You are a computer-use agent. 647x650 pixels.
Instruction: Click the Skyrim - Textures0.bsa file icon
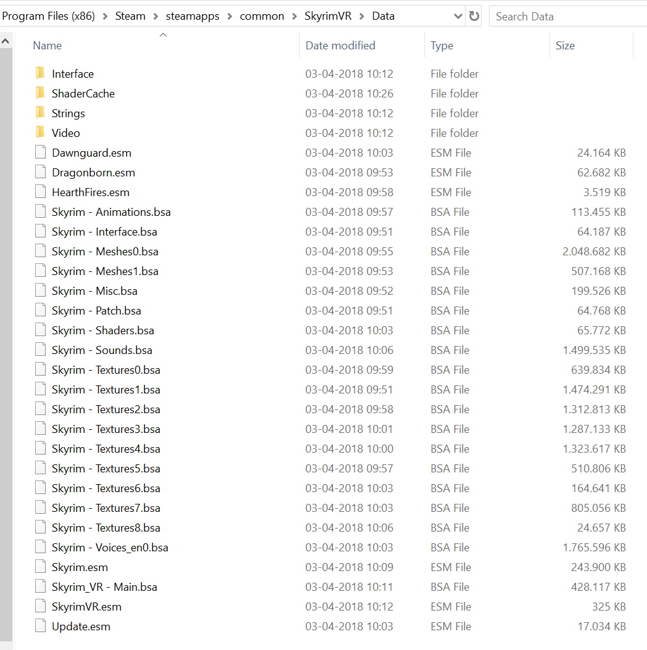pos(40,369)
